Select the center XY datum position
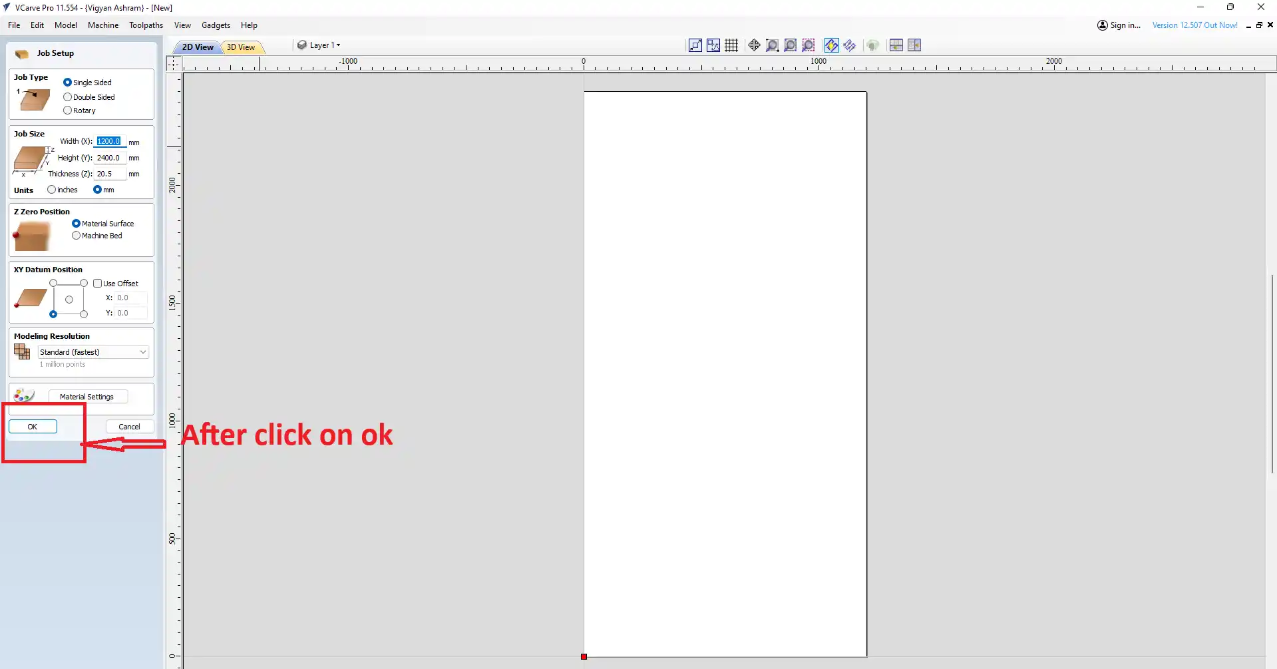Screen dimensions: 1277x669 (x=69, y=300)
